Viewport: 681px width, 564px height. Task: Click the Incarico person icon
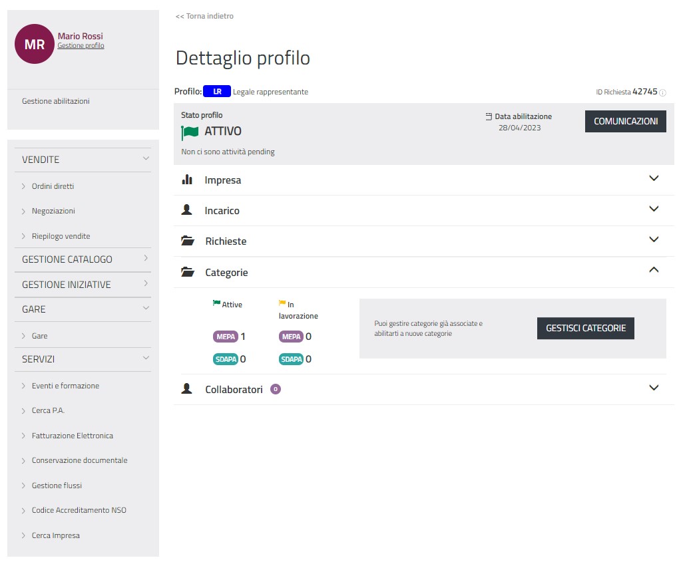[x=187, y=210]
